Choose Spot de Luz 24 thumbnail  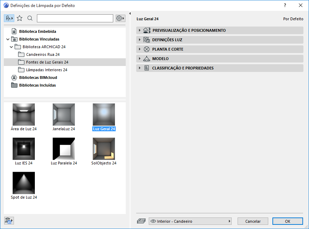tap(24, 183)
